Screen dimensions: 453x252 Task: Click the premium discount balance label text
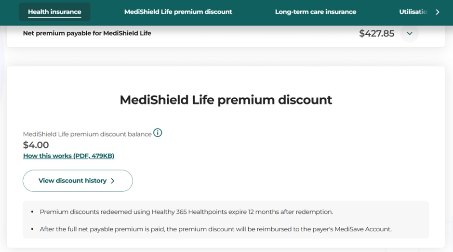click(87, 134)
